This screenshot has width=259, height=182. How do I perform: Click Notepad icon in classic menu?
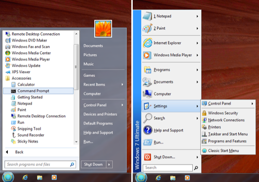click(147, 16)
